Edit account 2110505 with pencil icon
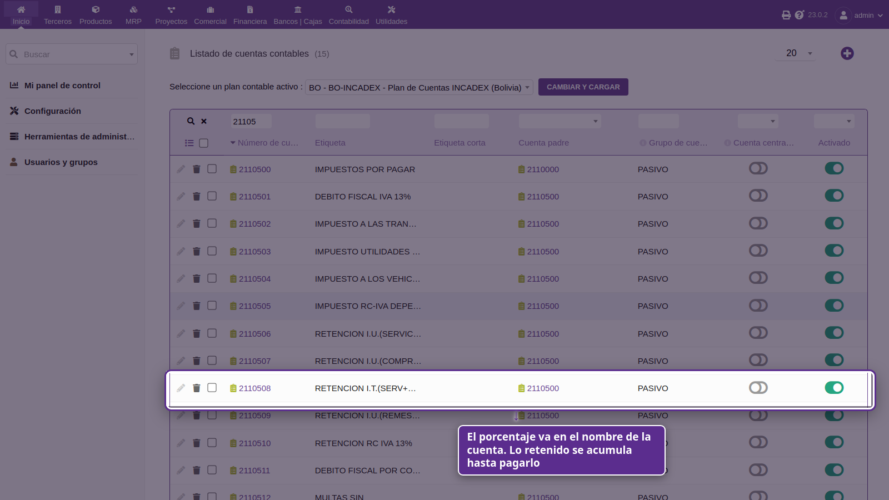 click(181, 306)
